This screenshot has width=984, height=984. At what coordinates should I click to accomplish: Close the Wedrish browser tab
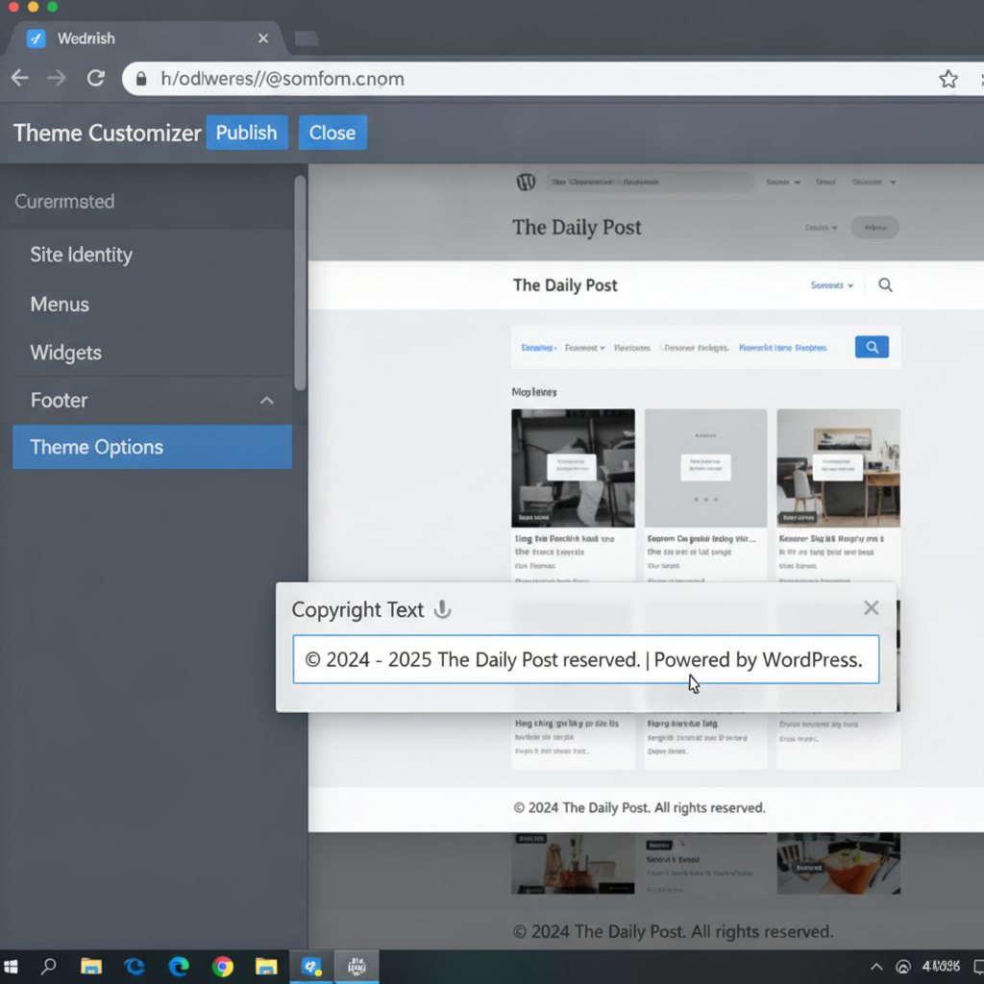coord(263,38)
